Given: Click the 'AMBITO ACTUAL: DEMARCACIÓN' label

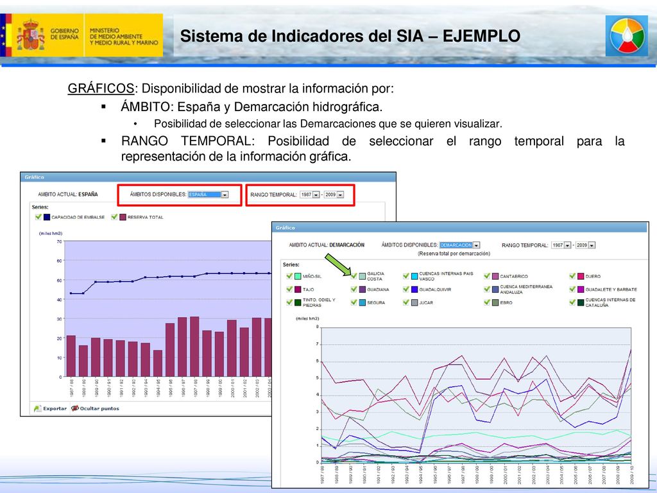Looking at the screenshot, I should [x=327, y=245].
